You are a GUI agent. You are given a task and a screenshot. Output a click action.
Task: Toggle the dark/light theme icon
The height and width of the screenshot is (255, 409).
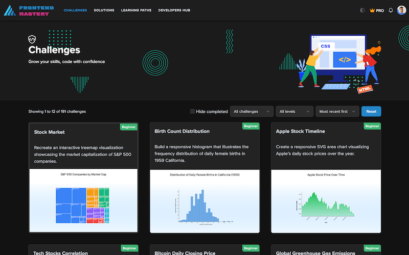362,10
